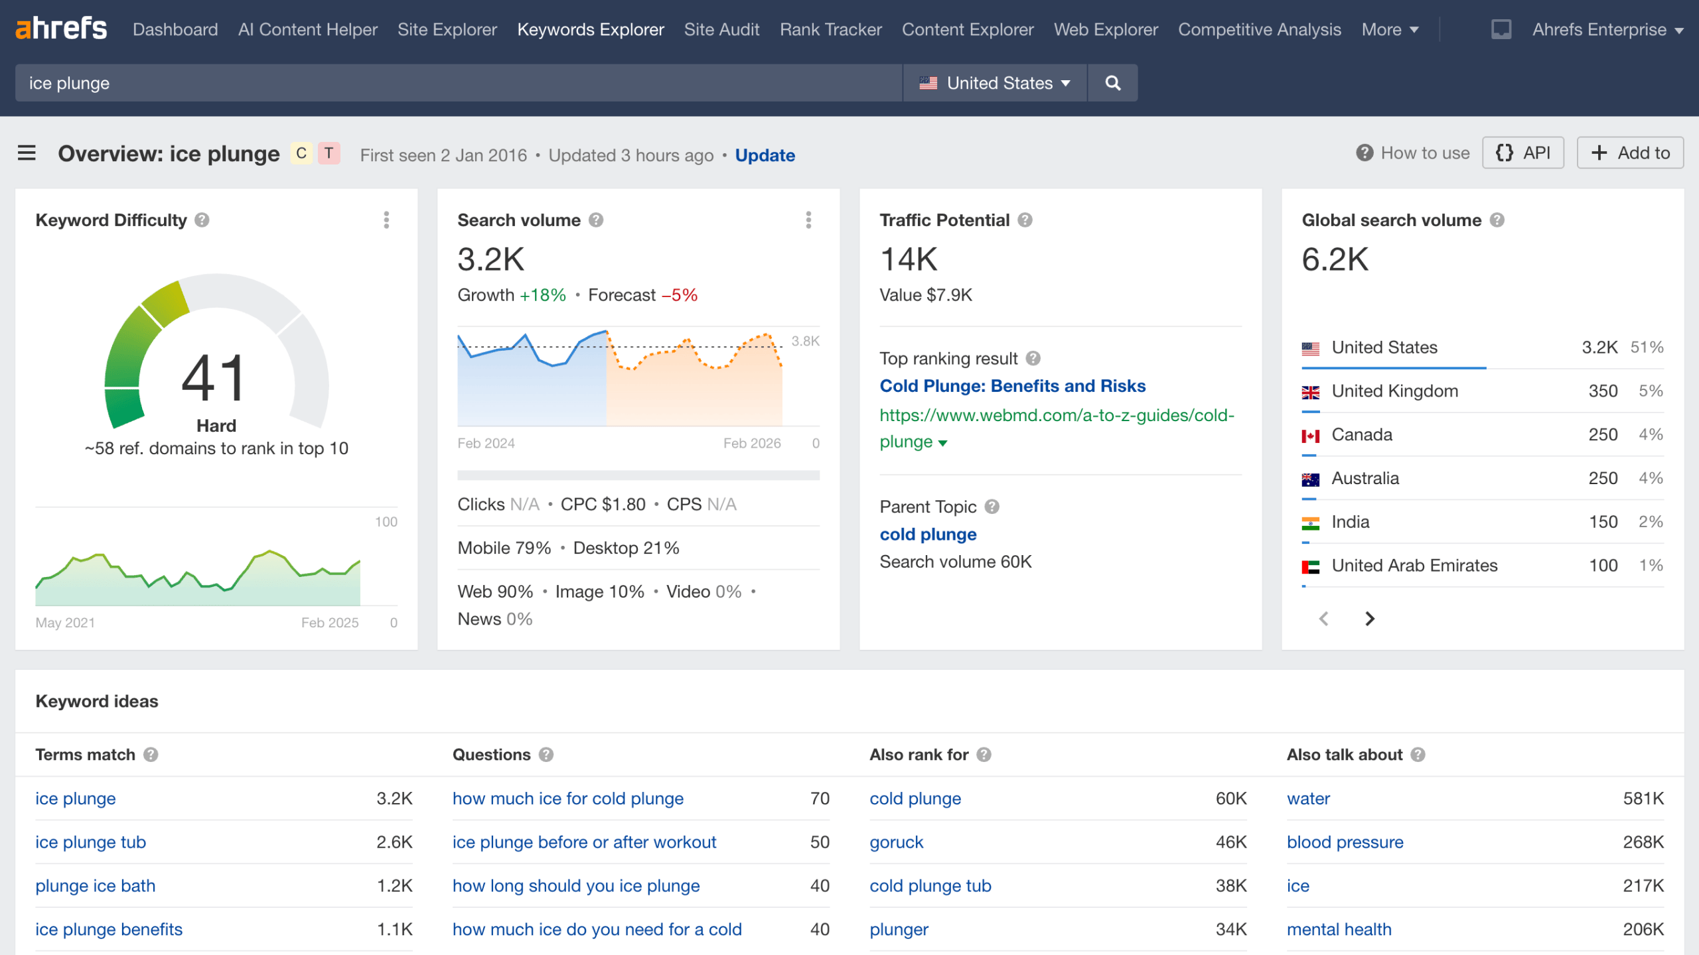Open the More navigation dropdown

(1388, 29)
